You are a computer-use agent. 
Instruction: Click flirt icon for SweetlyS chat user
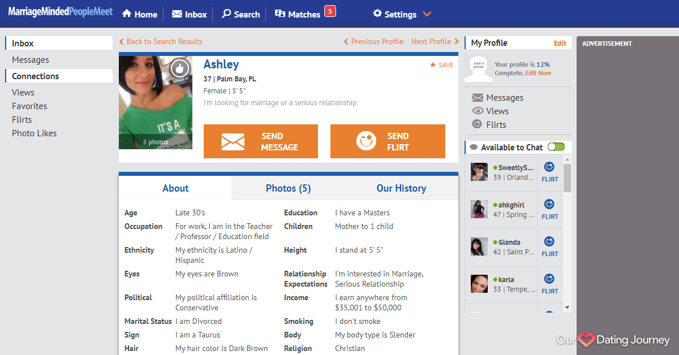[x=549, y=167]
